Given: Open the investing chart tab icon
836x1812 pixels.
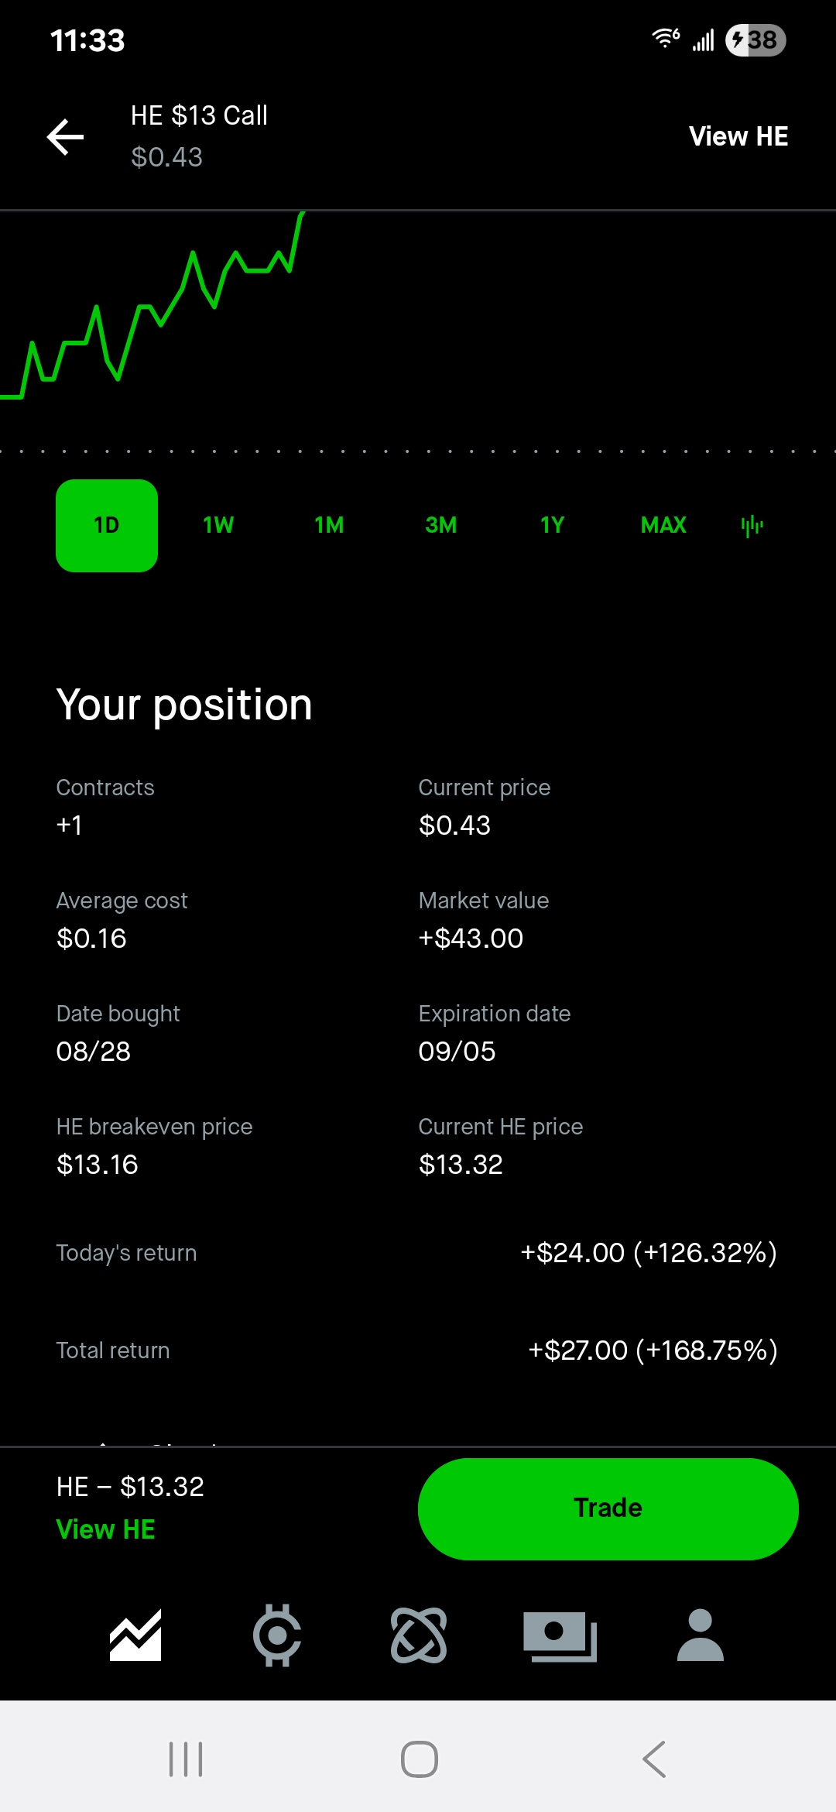Looking at the screenshot, I should (135, 1635).
